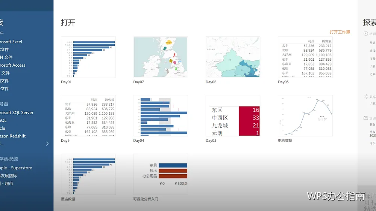The width and height of the screenshot is (376, 211).
Task: Choose the Amazon Redshift connector
Action: click(x=13, y=136)
